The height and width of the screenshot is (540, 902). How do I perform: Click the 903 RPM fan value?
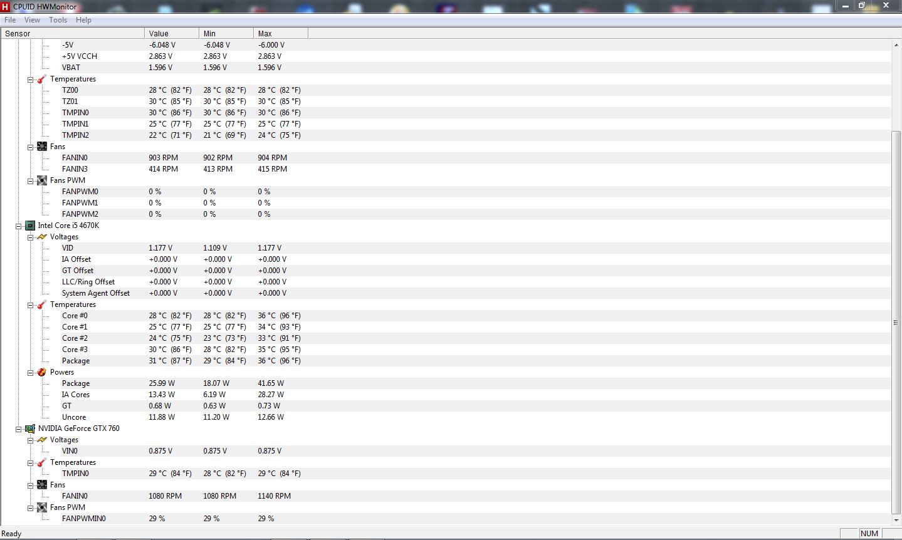pos(164,158)
